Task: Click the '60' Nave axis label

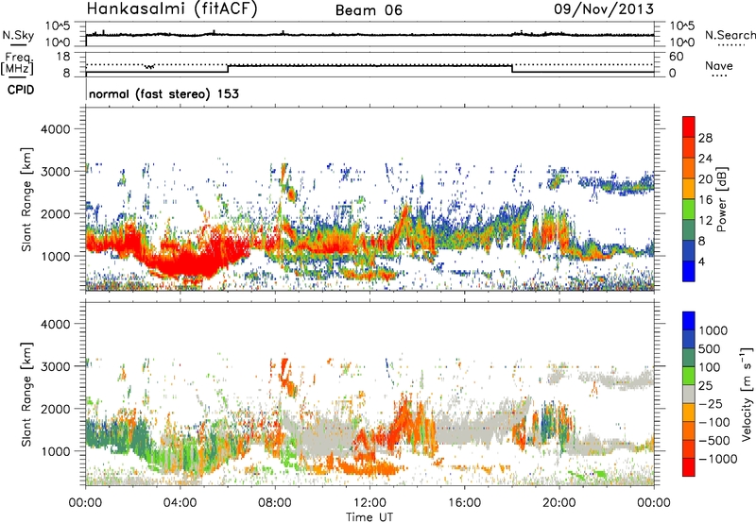Action: click(x=676, y=57)
